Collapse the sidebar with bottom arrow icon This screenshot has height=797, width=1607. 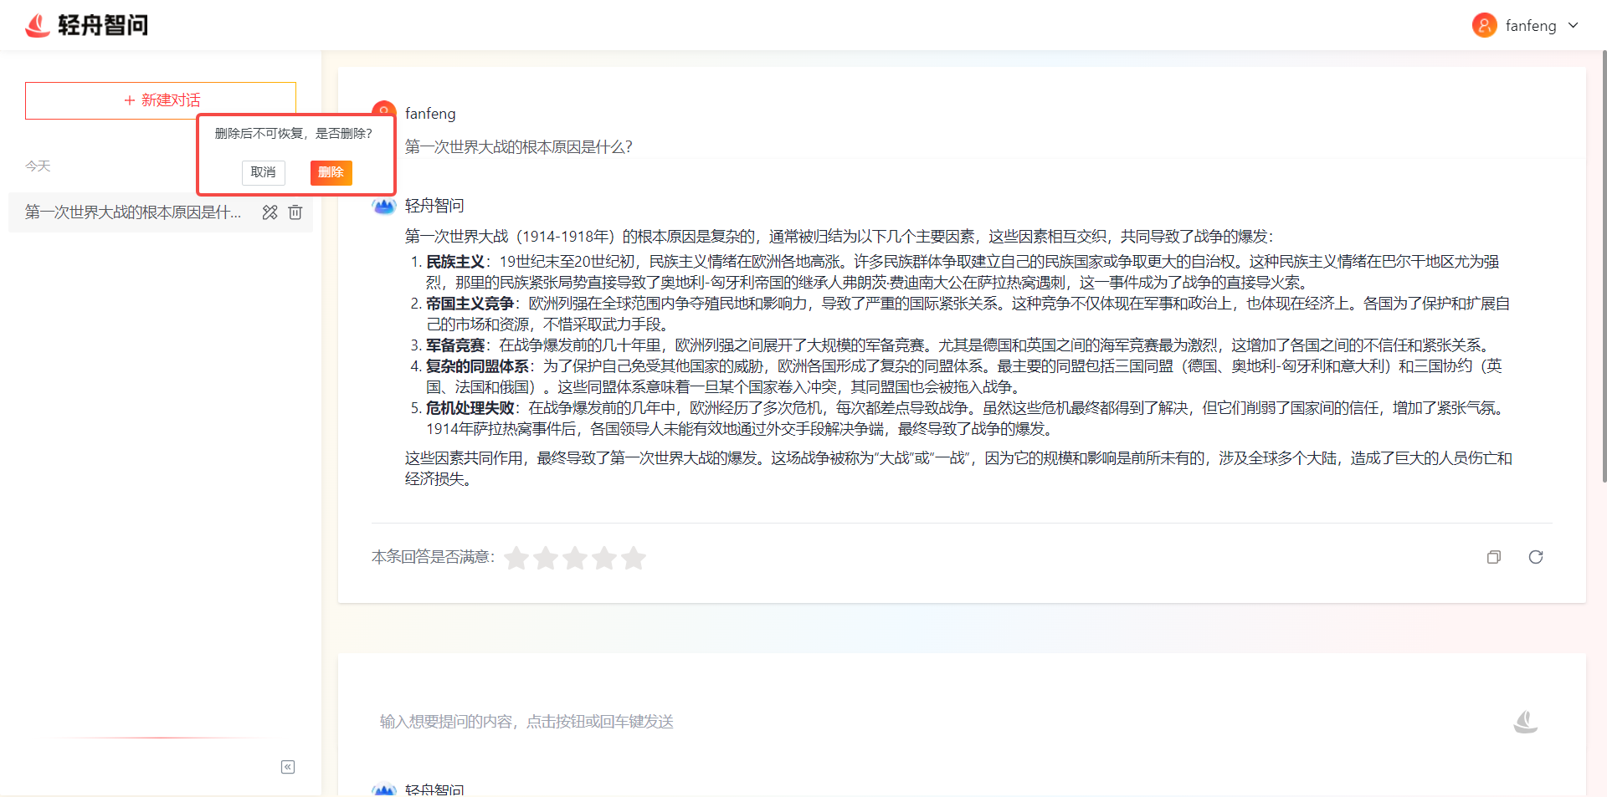[288, 767]
